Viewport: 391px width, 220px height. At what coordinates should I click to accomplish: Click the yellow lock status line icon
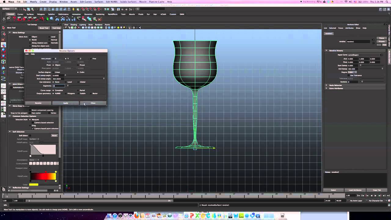coord(73,9)
